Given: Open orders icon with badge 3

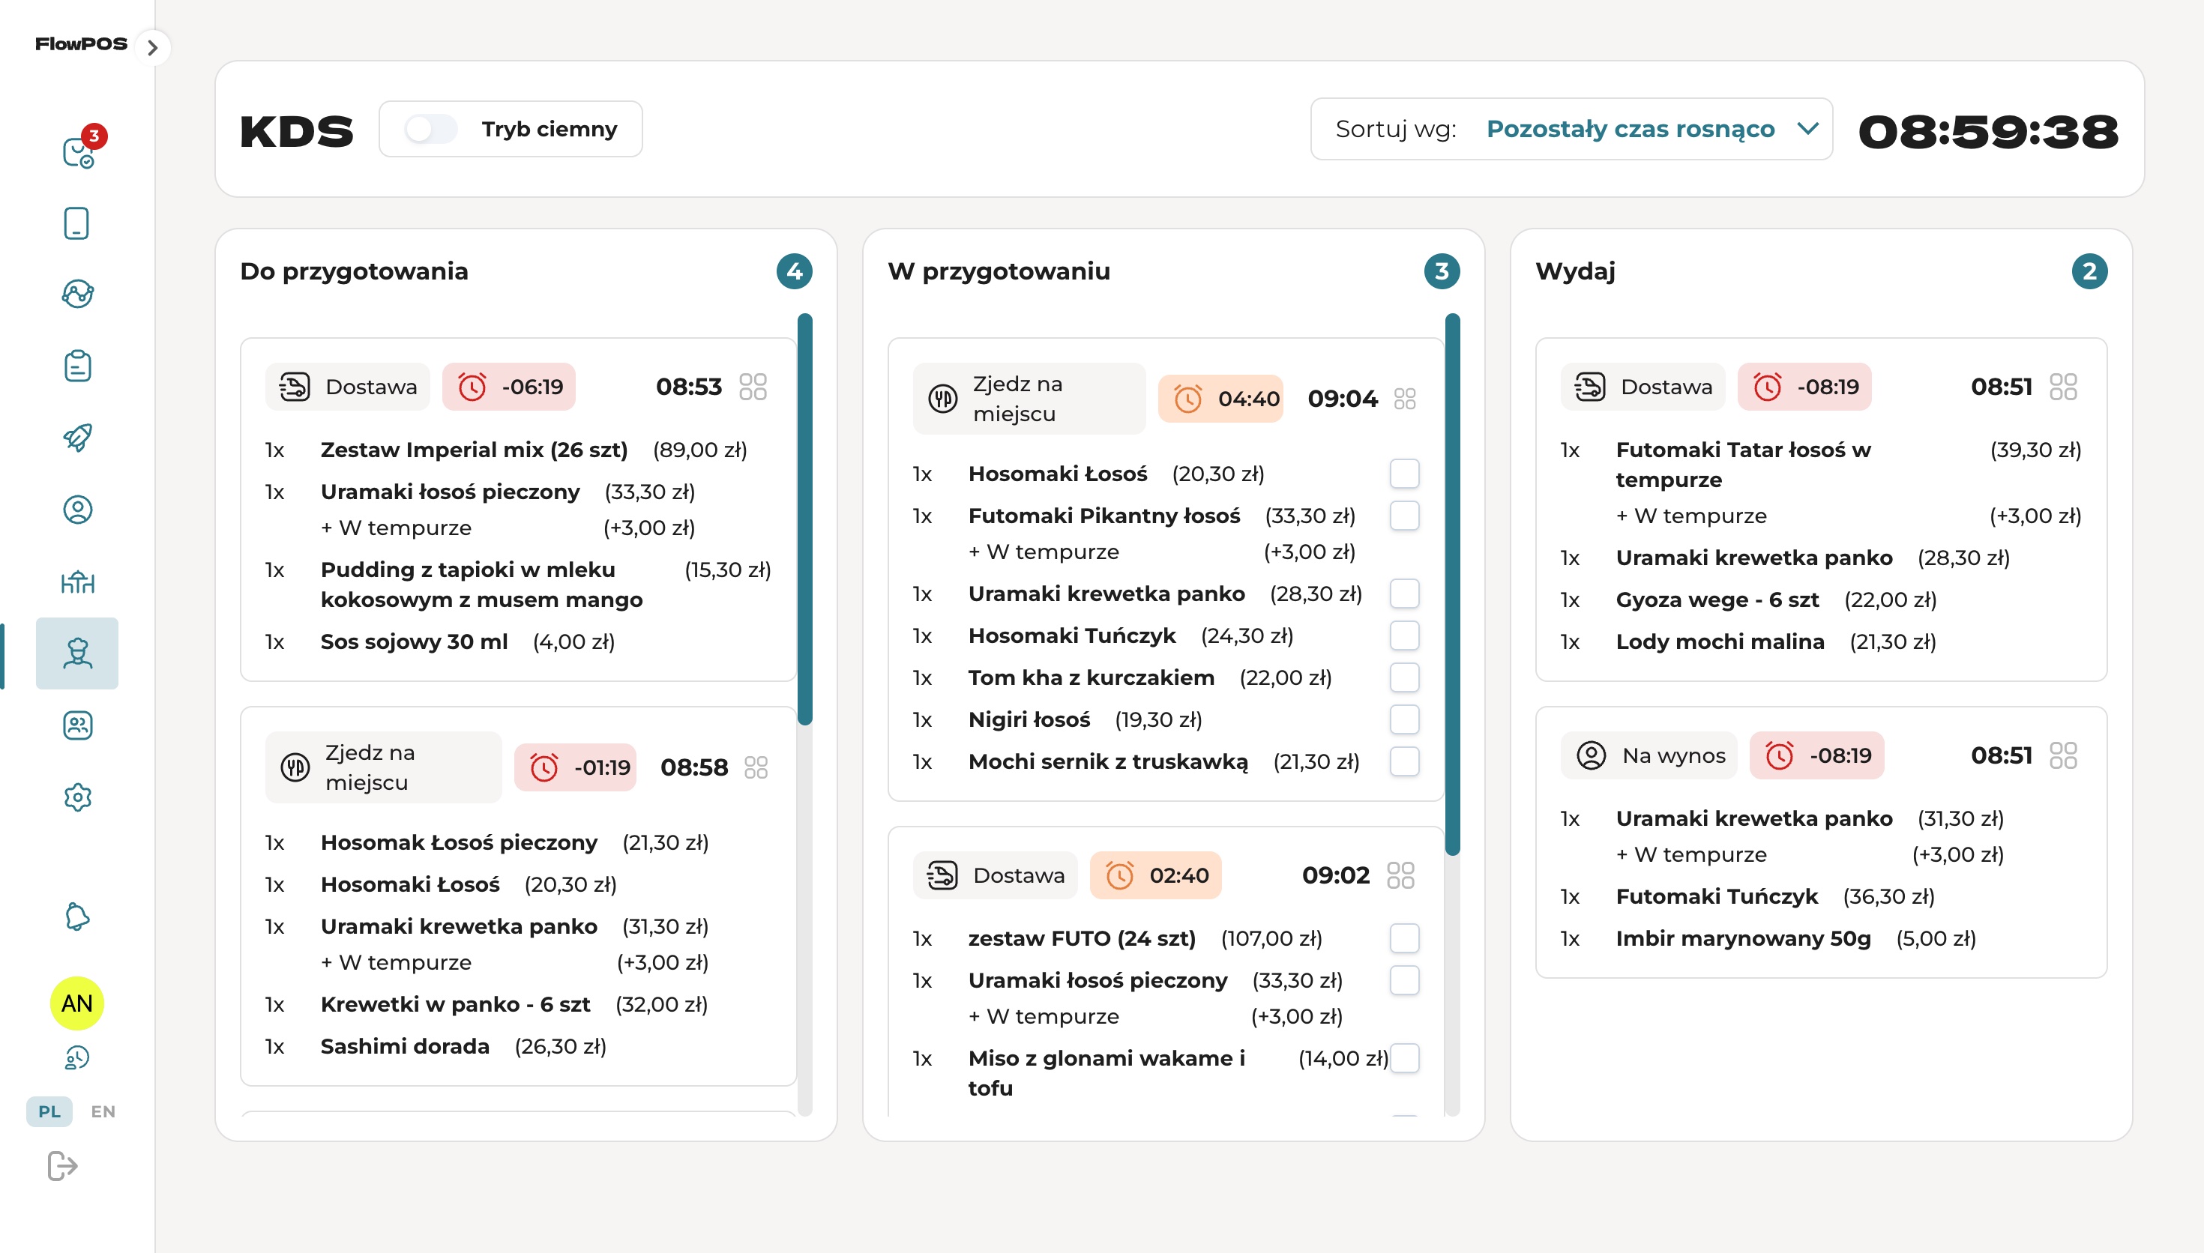Looking at the screenshot, I should (78, 152).
